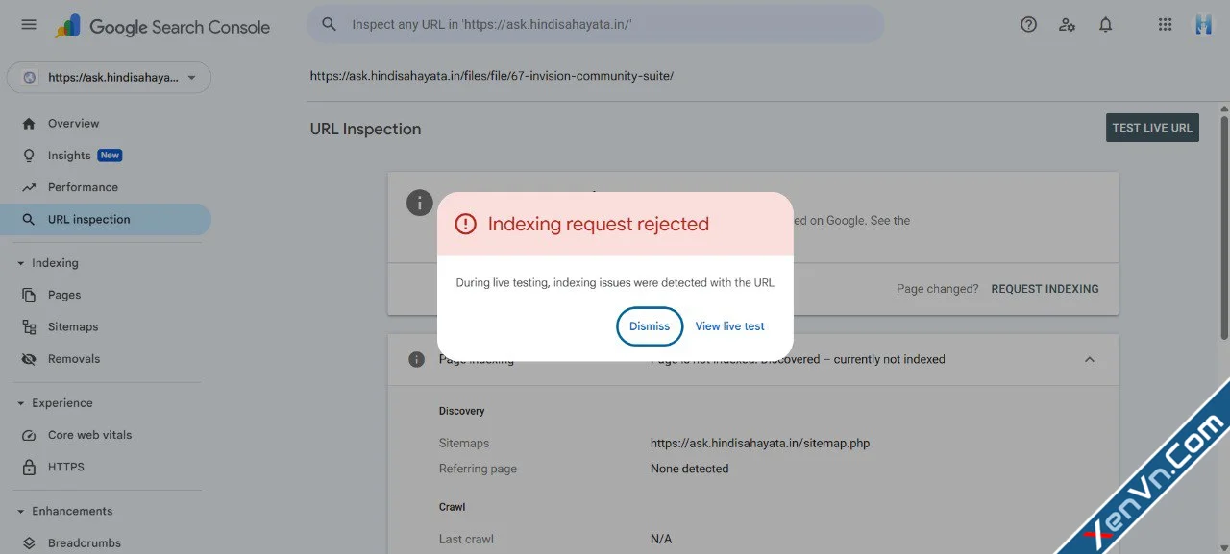1230x554 pixels.
Task: Click the URL inspection search field
Action: point(596,25)
